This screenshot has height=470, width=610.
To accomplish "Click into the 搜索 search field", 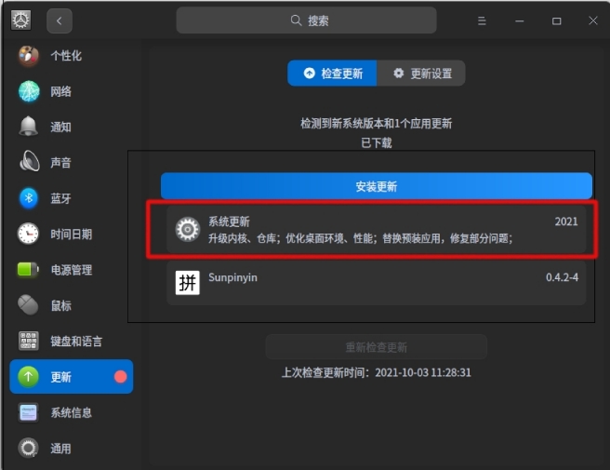I will (x=306, y=20).
